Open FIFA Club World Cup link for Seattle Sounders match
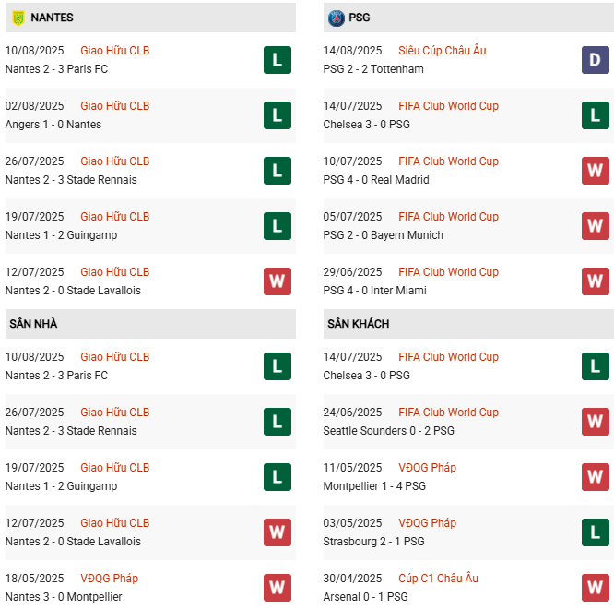Image resolution: width=614 pixels, height=610 pixels. [448, 413]
